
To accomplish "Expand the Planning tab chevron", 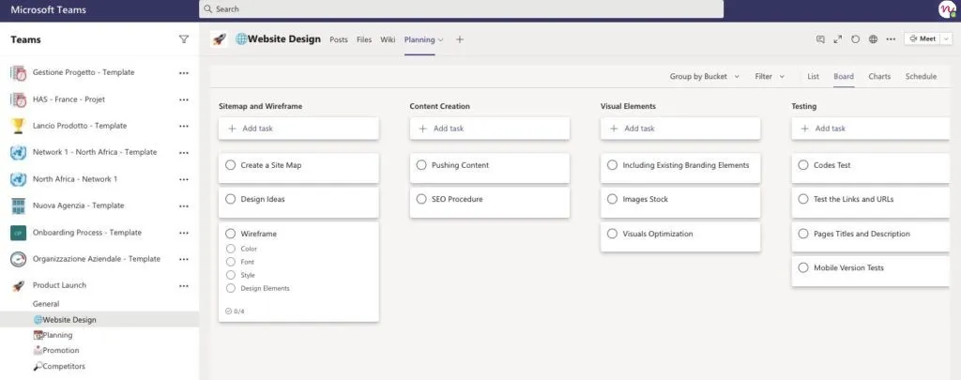I will click(x=441, y=39).
